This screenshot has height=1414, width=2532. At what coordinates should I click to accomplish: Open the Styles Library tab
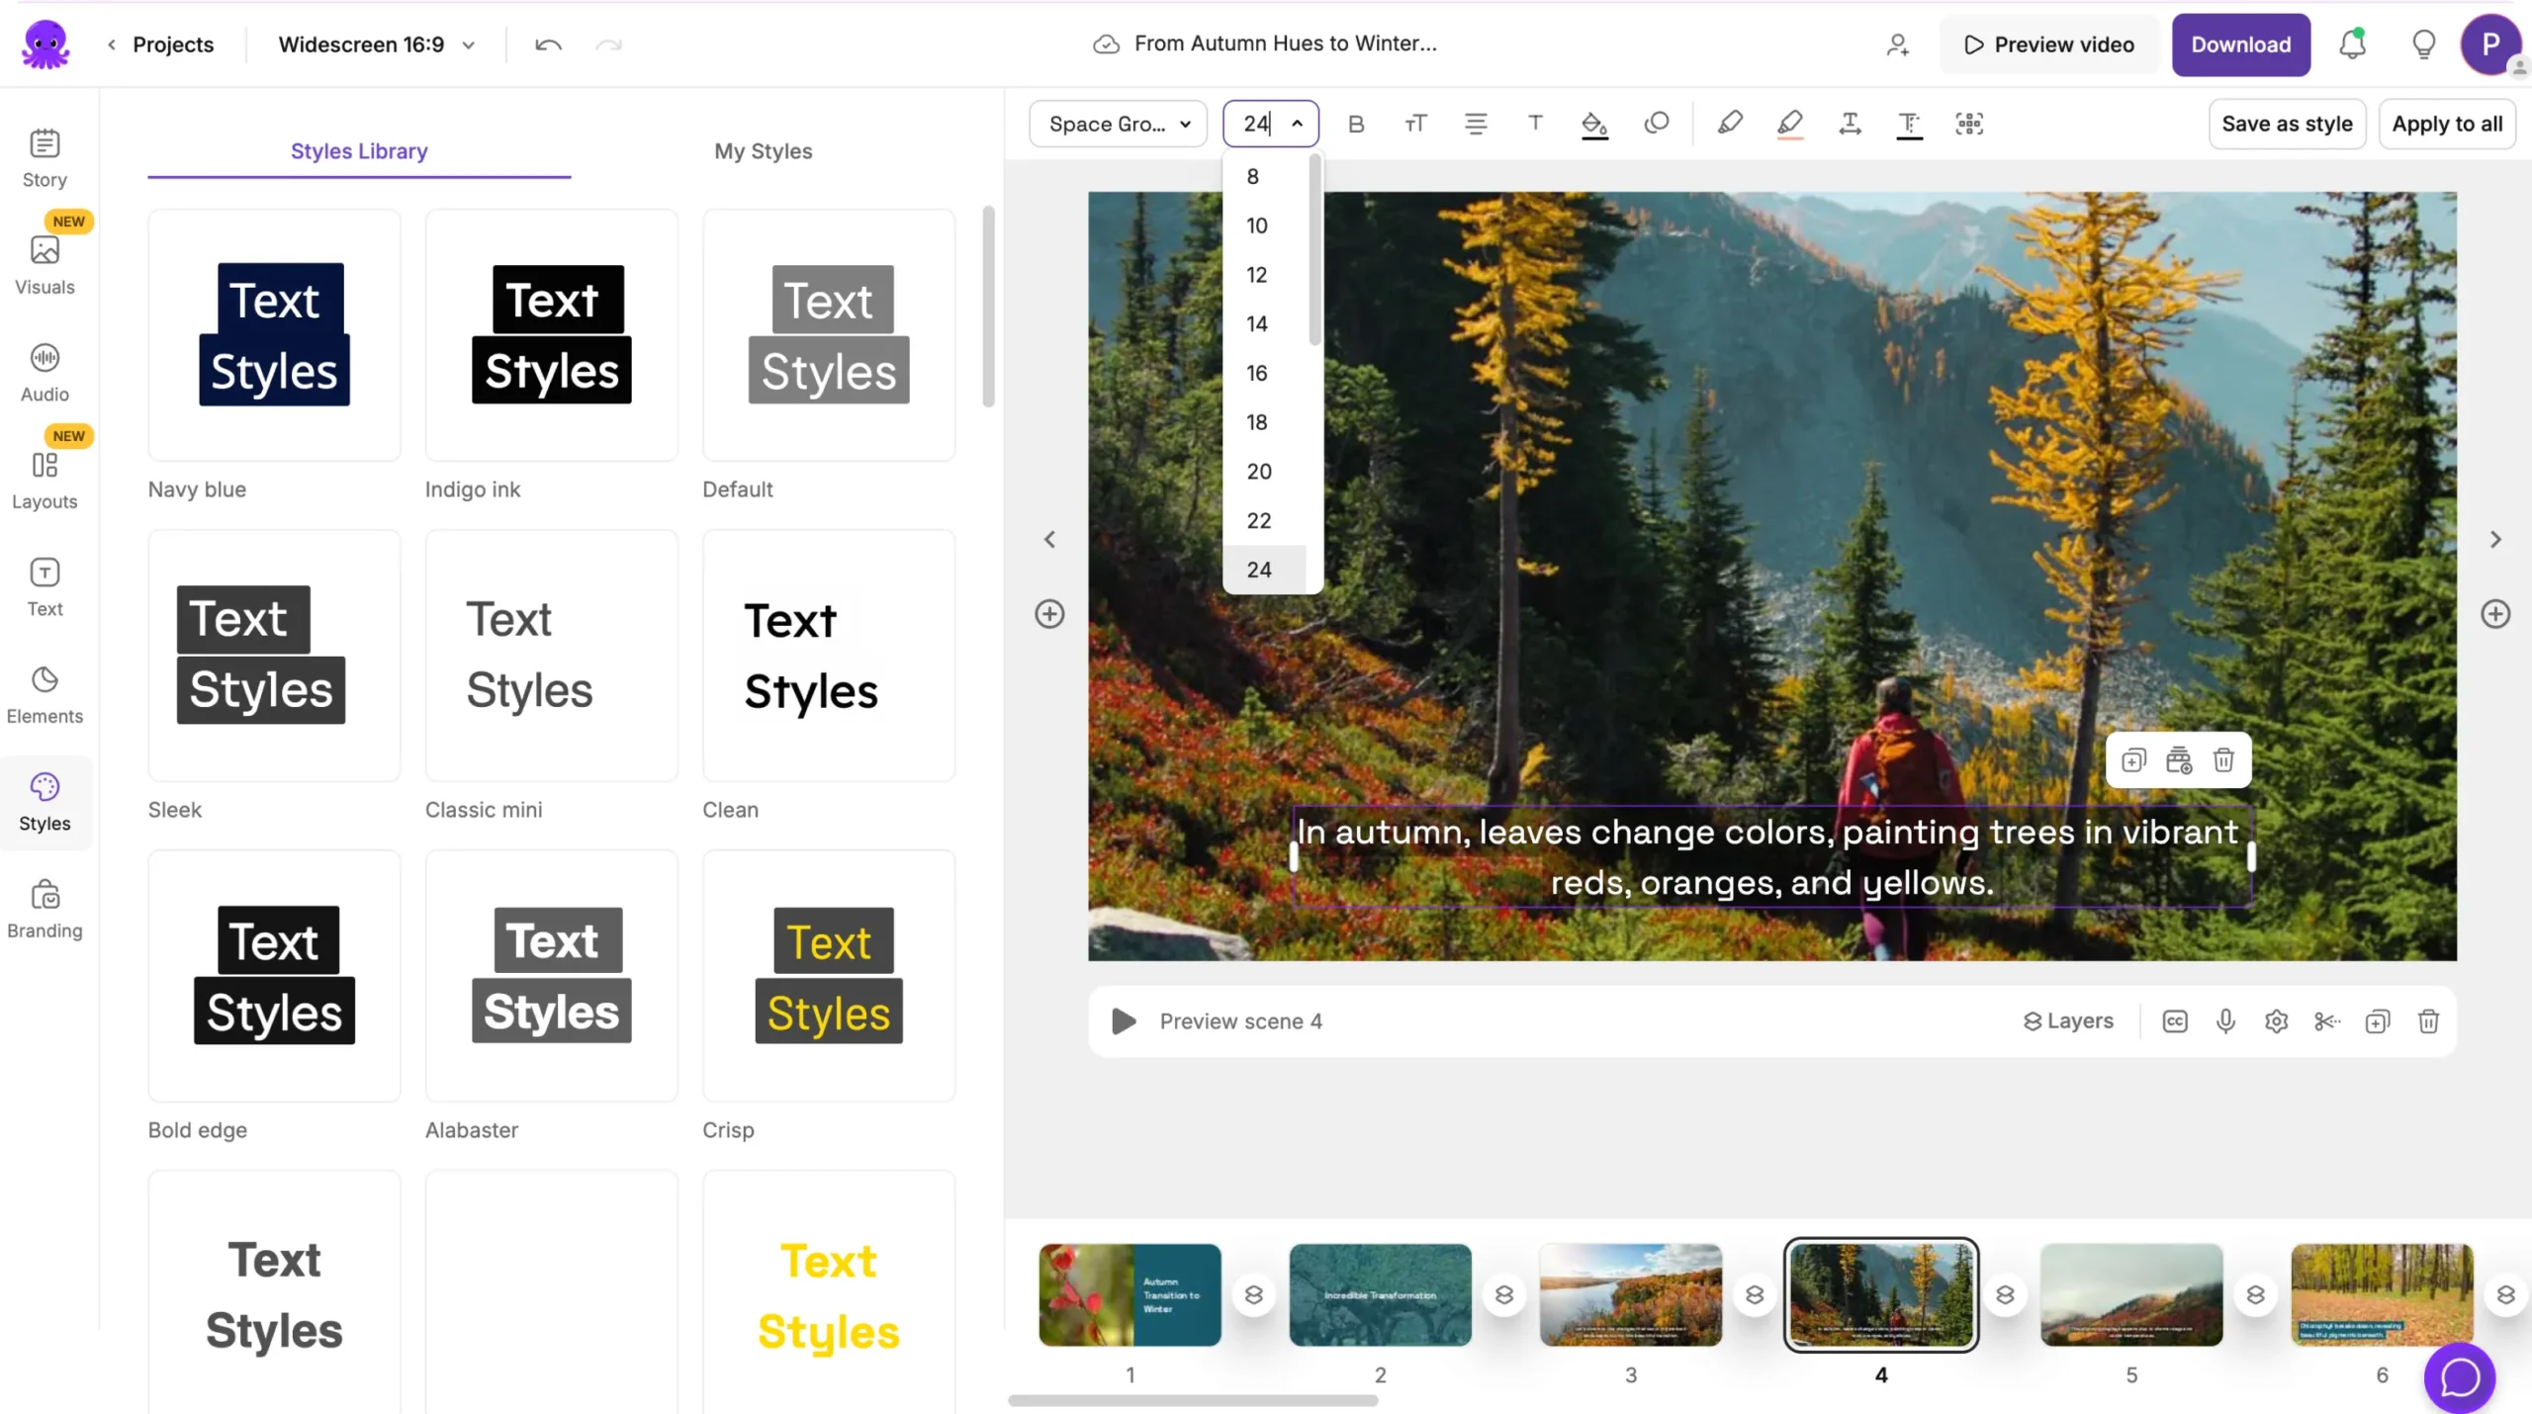click(x=359, y=151)
